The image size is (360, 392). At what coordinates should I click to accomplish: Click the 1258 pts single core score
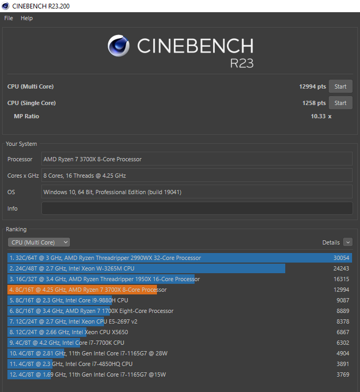click(x=314, y=103)
